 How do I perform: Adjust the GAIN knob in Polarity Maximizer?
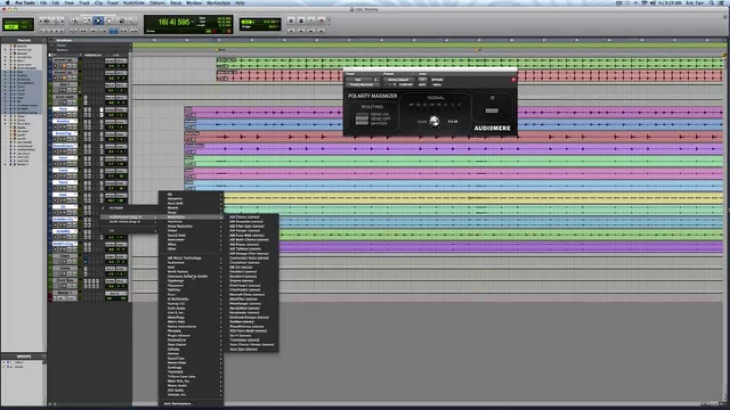(435, 121)
